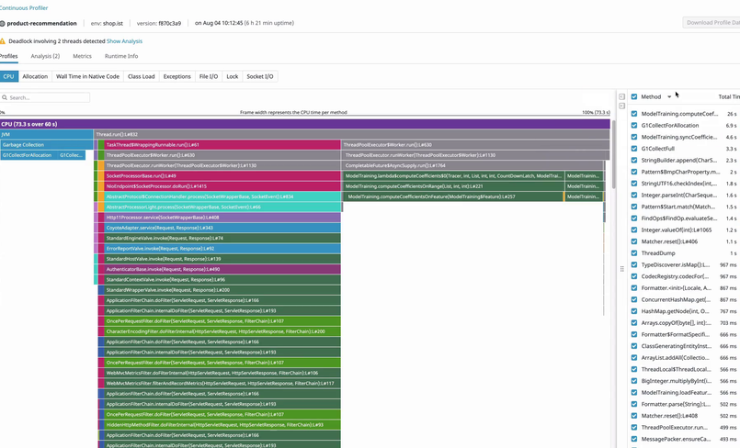The width and height of the screenshot is (740, 448).
Task: Select G1CollectForAllocation flame graph frame
Action: (x=28, y=155)
